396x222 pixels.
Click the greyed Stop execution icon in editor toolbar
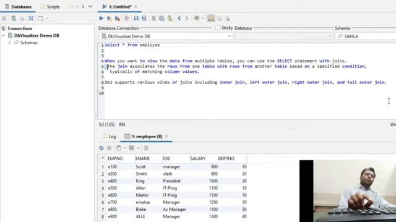126,18
